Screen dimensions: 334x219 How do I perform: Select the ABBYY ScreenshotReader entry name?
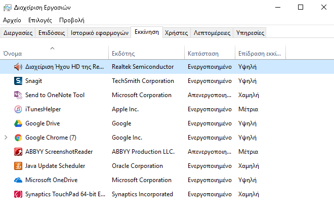point(59,152)
